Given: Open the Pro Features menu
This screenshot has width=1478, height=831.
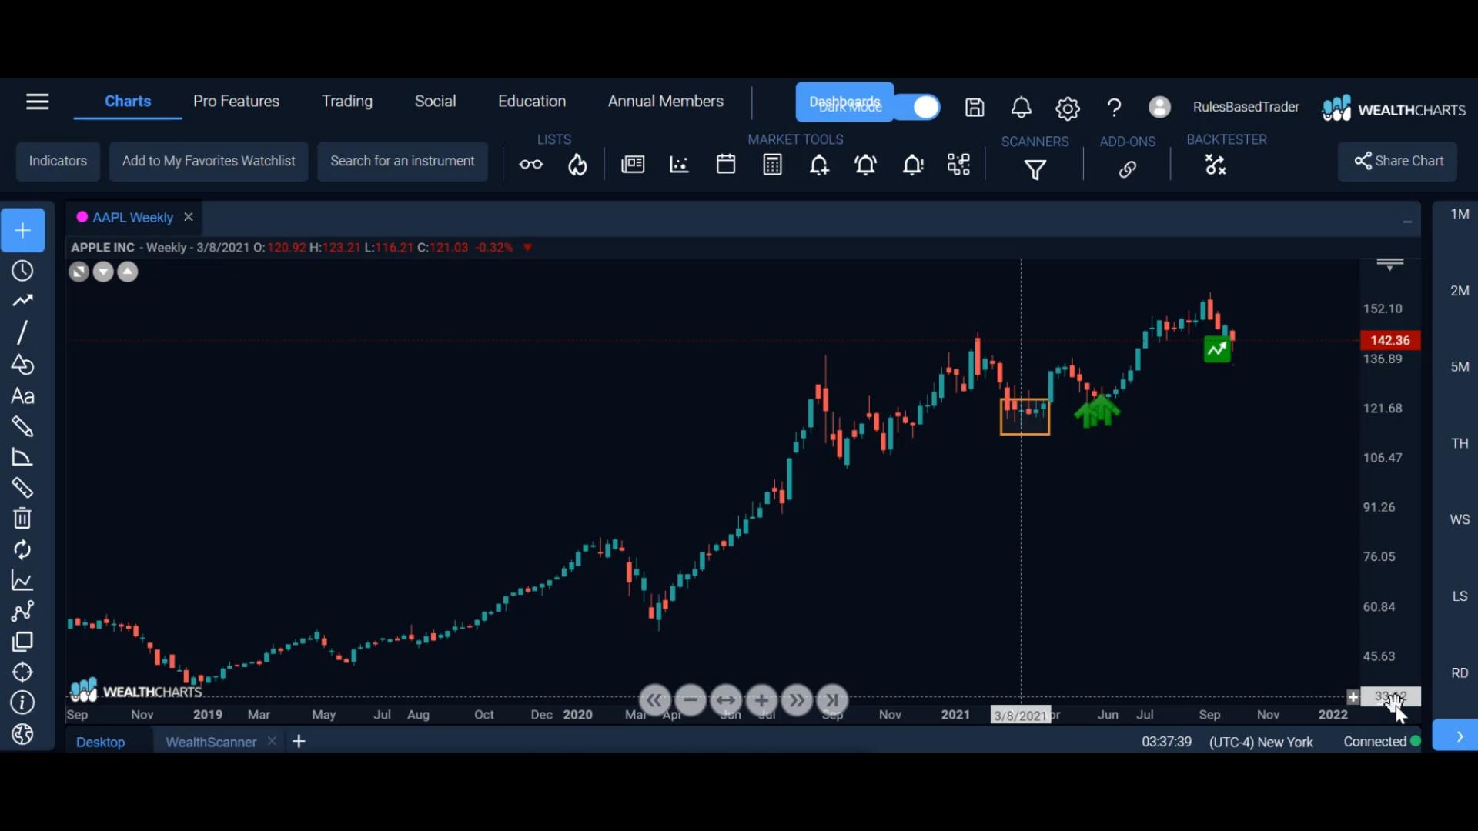Looking at the screenshot, I should click(236, 102).
